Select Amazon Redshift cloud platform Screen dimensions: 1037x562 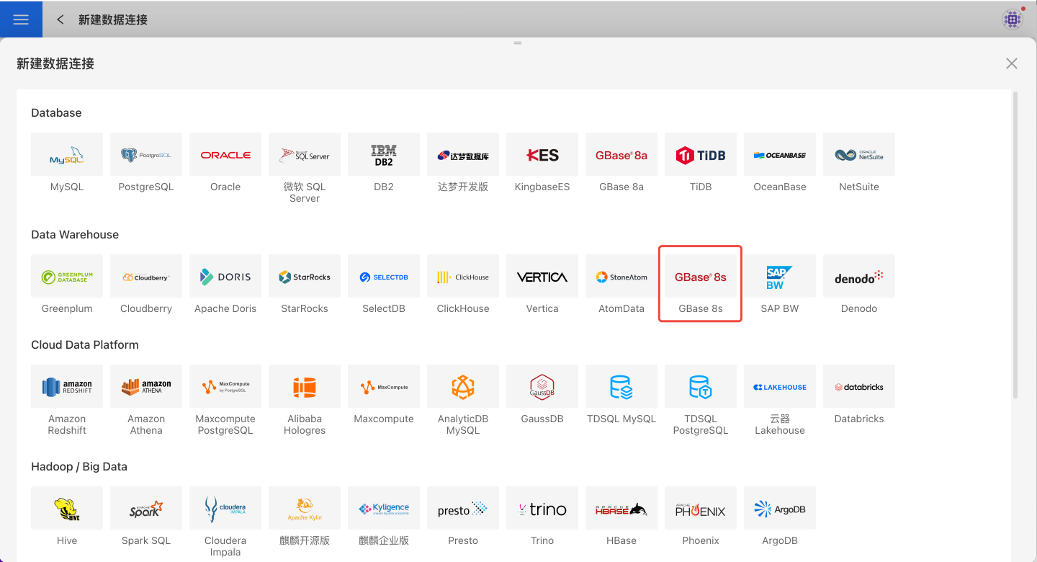pos(67,387)
